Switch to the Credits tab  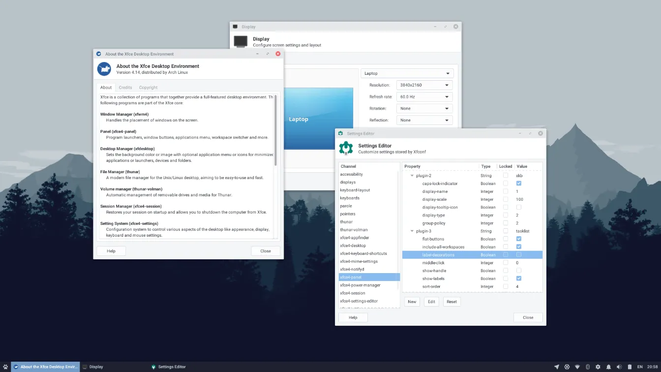click(125, 87)
